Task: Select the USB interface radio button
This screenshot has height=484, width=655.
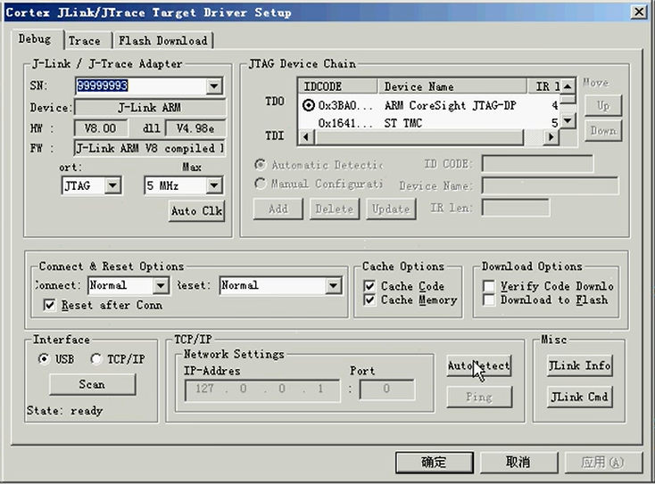Action: click(x=44, y=359)
